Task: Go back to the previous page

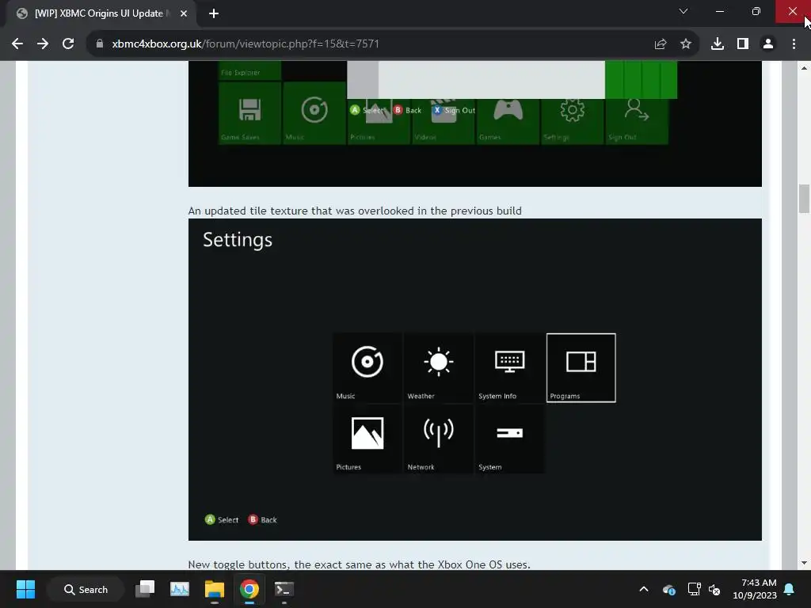Action: click(17, 44)
